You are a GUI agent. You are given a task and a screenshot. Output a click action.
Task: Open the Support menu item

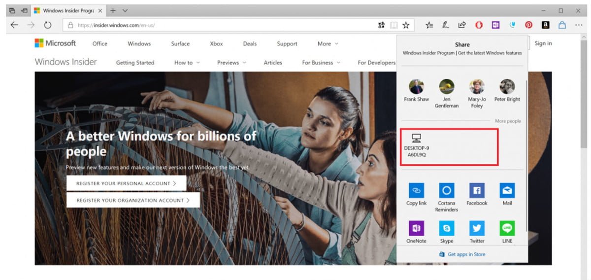click(x=287, y=43)
